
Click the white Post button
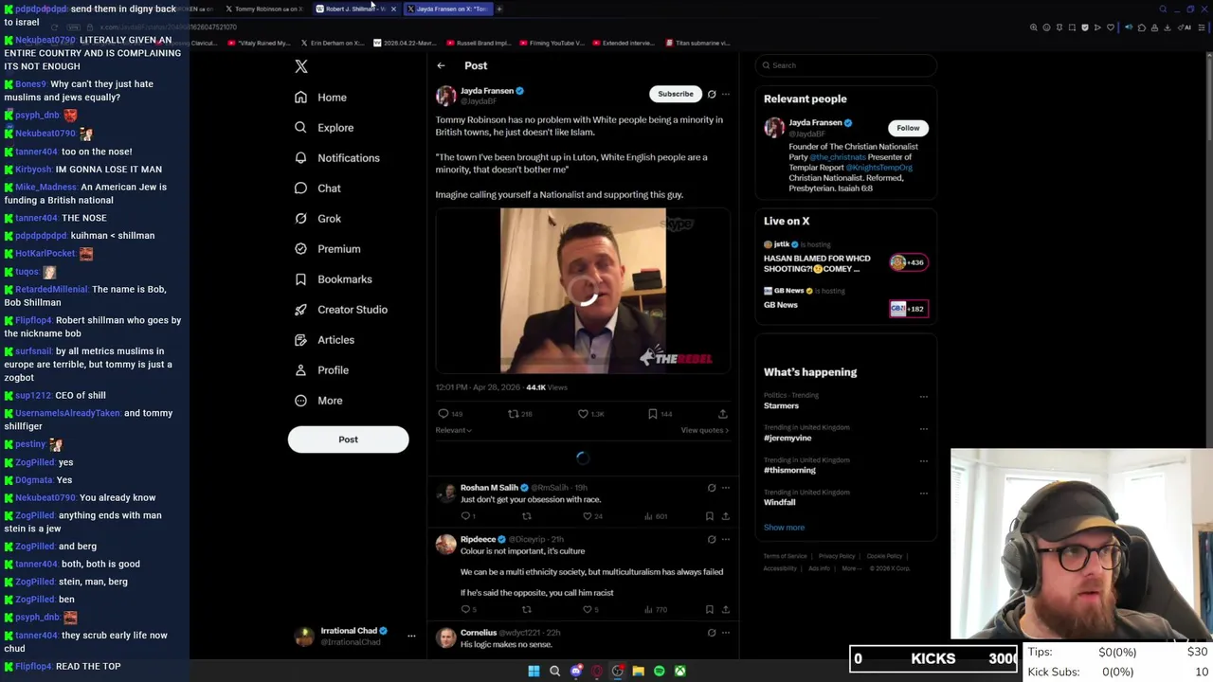348,440
